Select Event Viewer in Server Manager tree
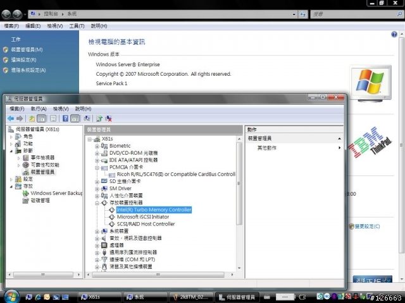The width and height of the screenshot is (405, 303). (42, 158)
